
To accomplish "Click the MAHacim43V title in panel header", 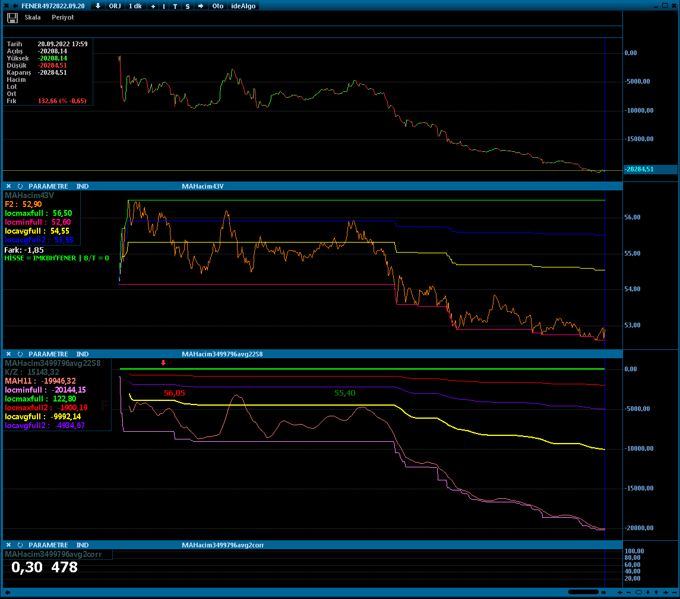I will 203,186.
